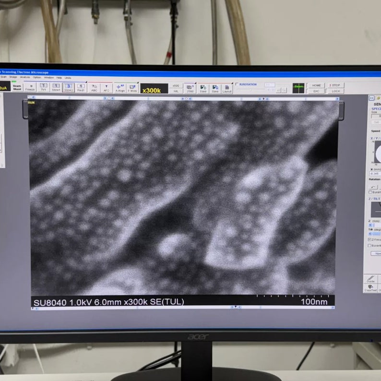Screen dimensions: 381x381
Task: Click the CopyText icon
Action: (x=371, y=288)
